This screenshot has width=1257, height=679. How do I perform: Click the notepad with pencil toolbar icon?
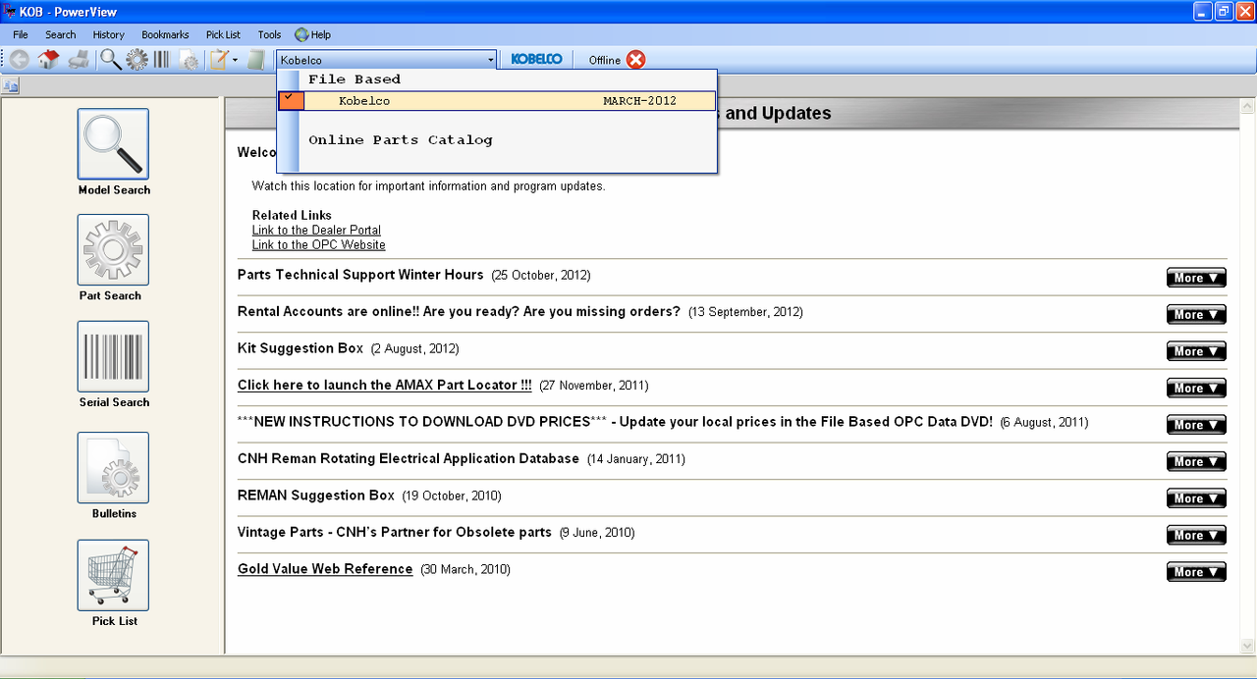pos(219,60)
